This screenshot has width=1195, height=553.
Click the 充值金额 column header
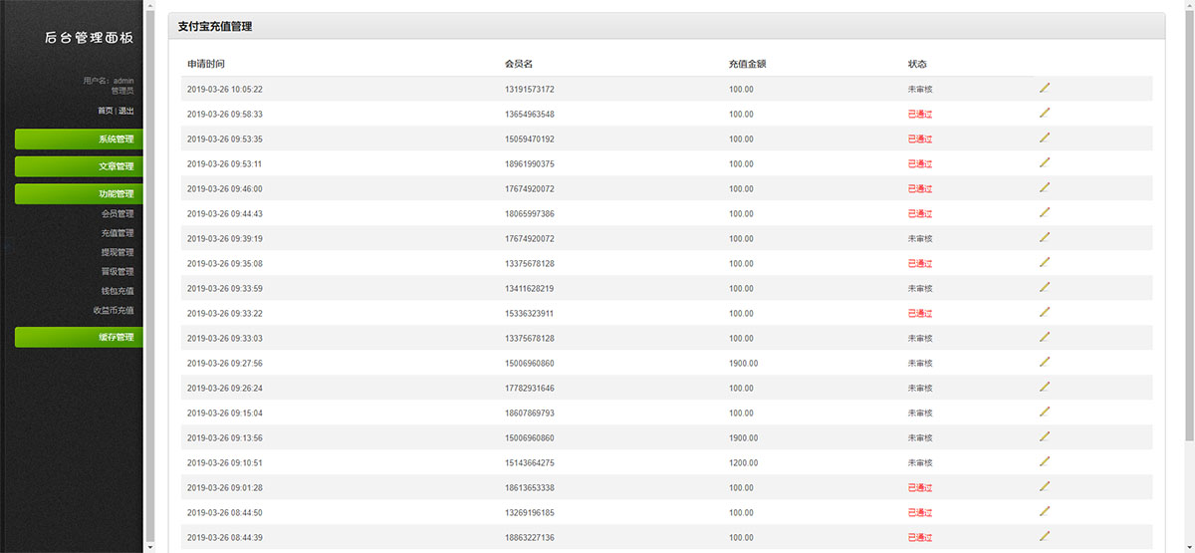(747, 64)
